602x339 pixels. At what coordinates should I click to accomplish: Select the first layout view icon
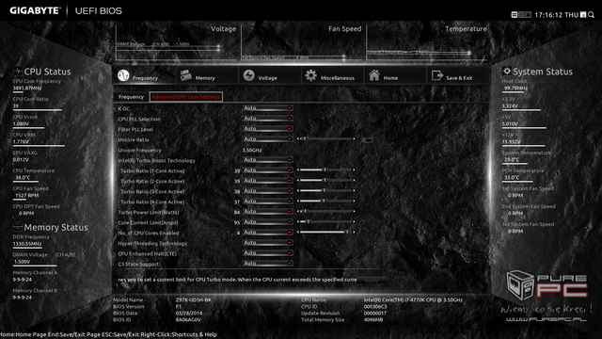click(515, 15)
